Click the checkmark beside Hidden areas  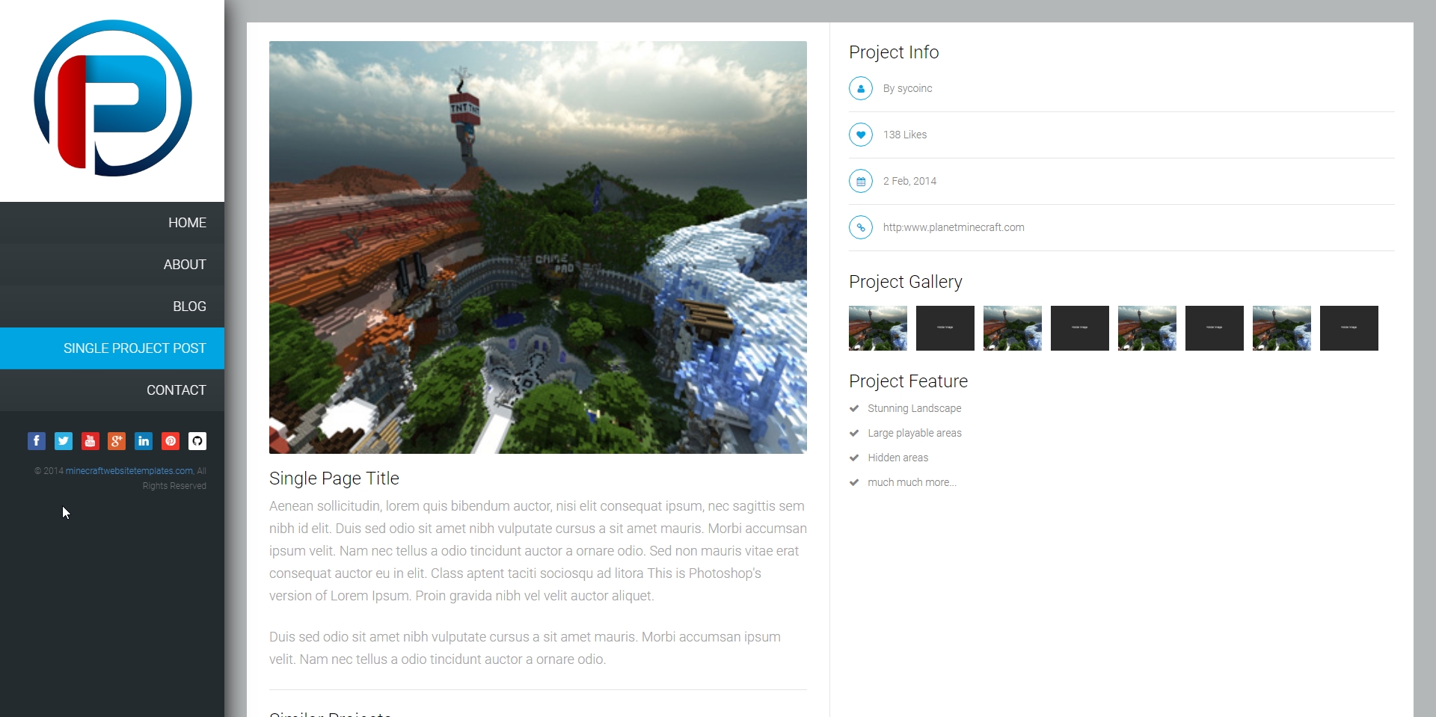coord(854,458)
